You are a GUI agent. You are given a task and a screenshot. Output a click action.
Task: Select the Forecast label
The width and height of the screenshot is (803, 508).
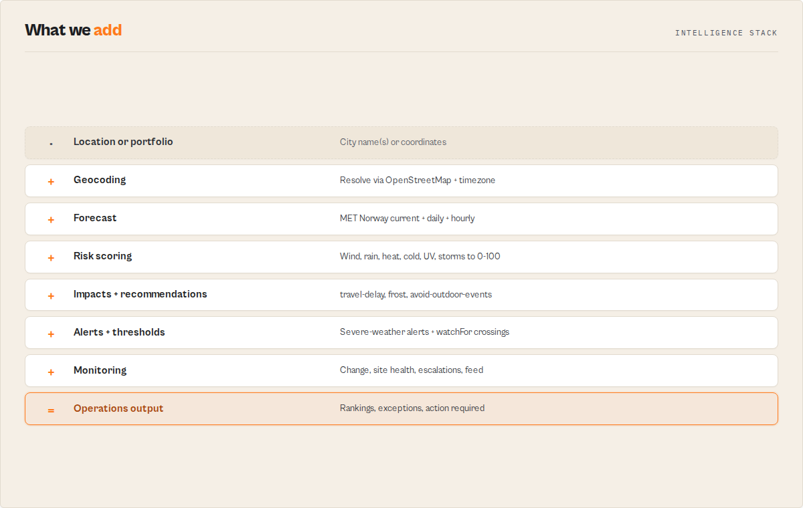coord(95,218)
